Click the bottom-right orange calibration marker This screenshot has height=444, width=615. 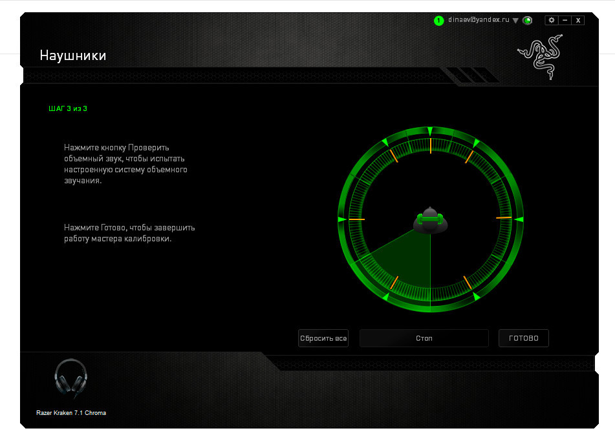467,282
